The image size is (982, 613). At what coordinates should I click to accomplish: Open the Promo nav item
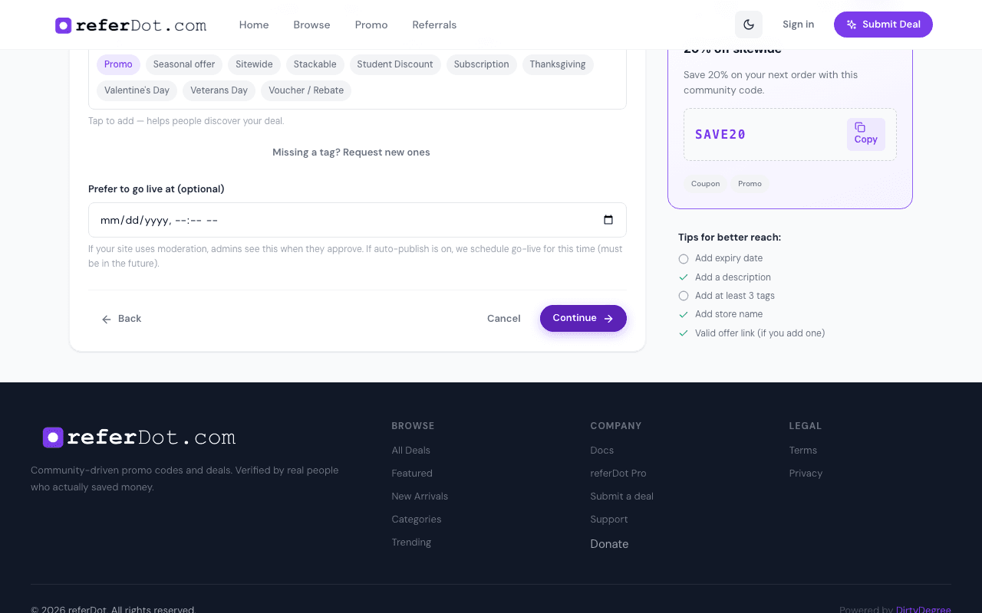371,25
